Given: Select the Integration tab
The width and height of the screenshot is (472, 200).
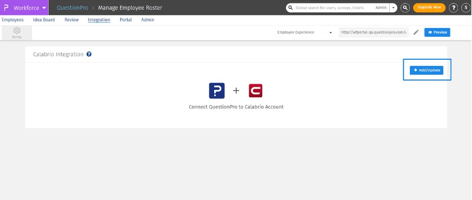Looking at the screenshot, I should (x=99, y=20).
